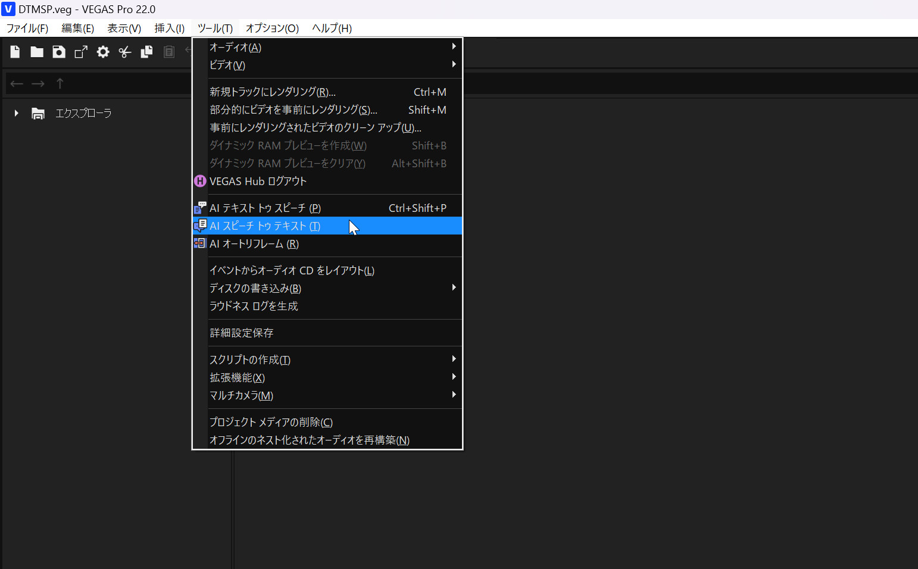The width and height of the screenshot is (918, 569).
Task: Click the AI auto reframe icon
Action: pyautogui.click(x=200, y=243)
